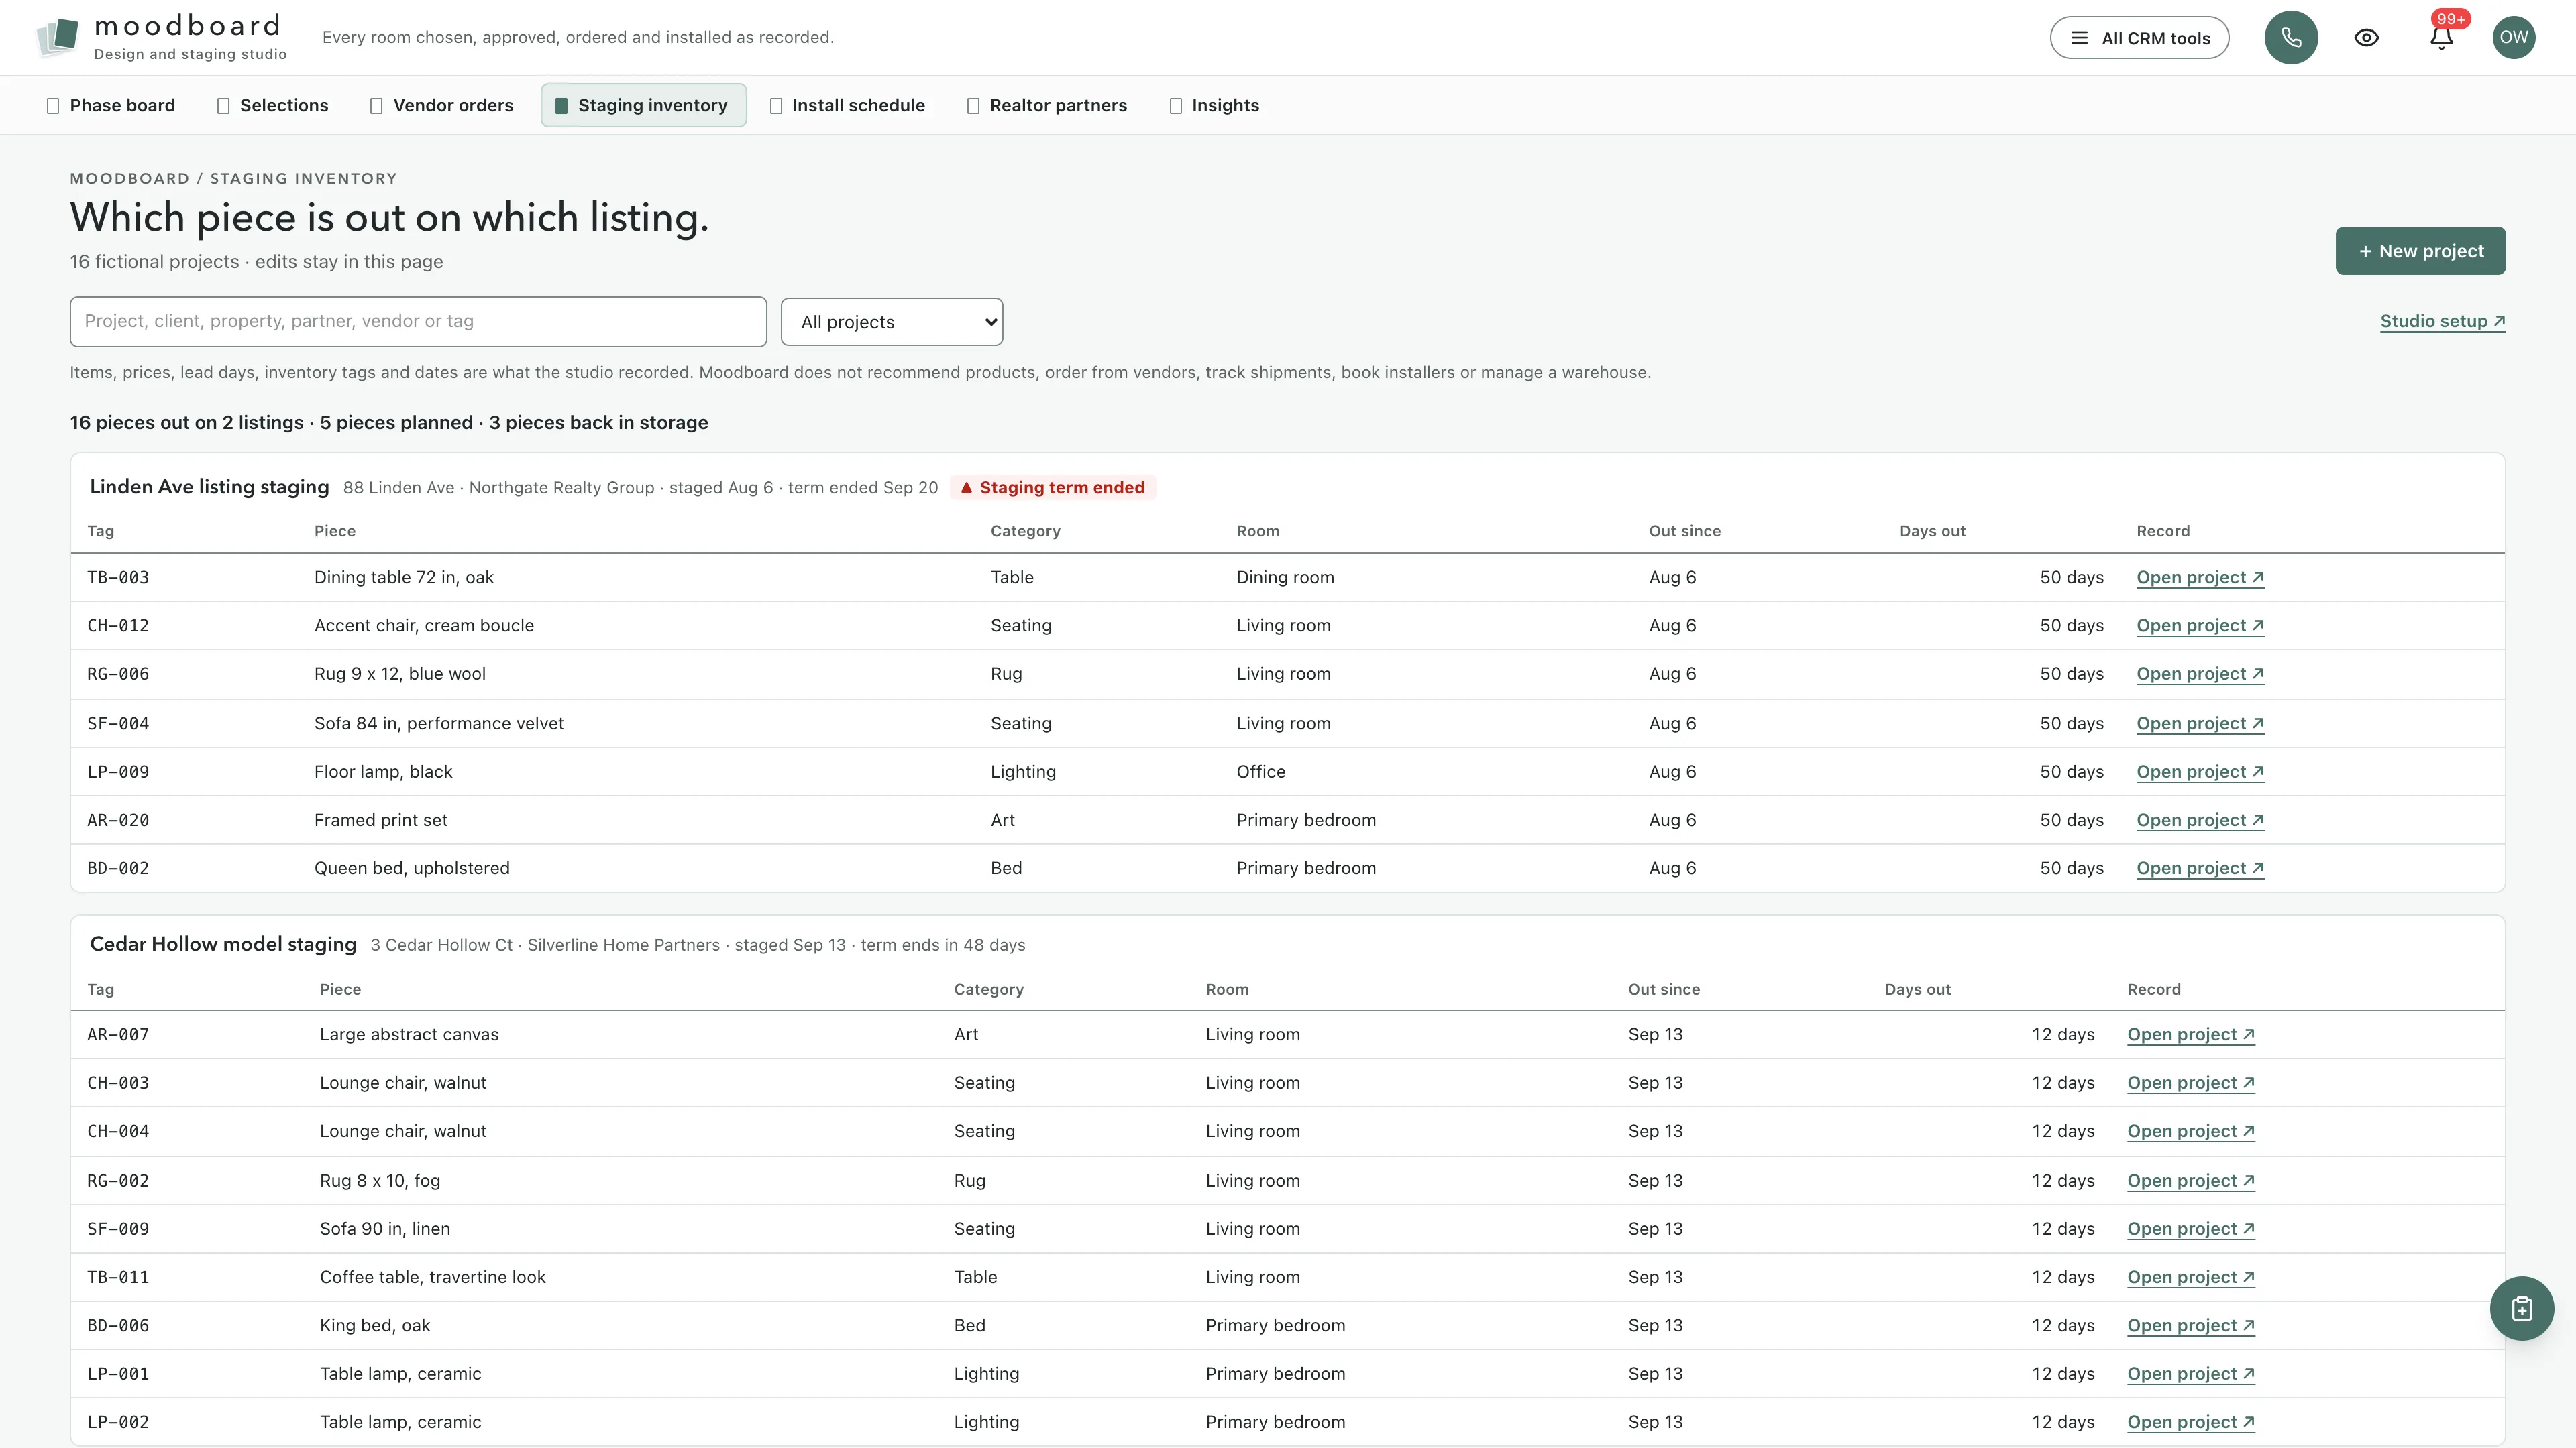Click the green phone call icon

point(2291,38)
